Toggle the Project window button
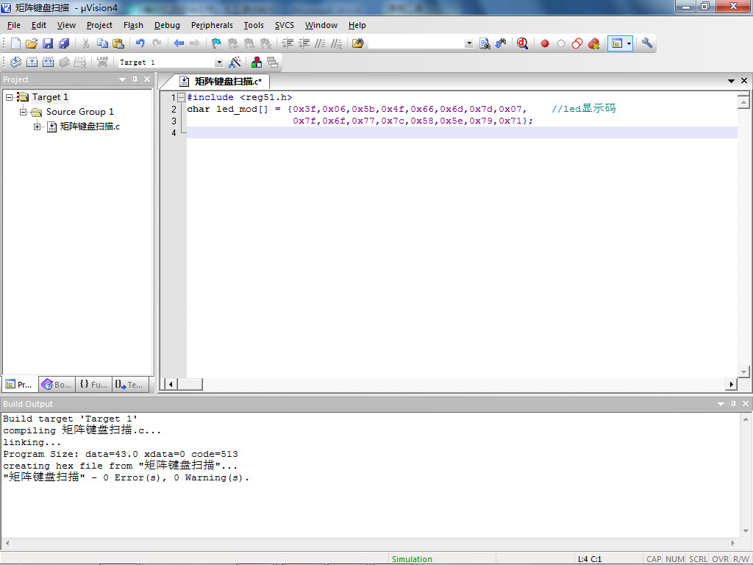 [617, 43]
